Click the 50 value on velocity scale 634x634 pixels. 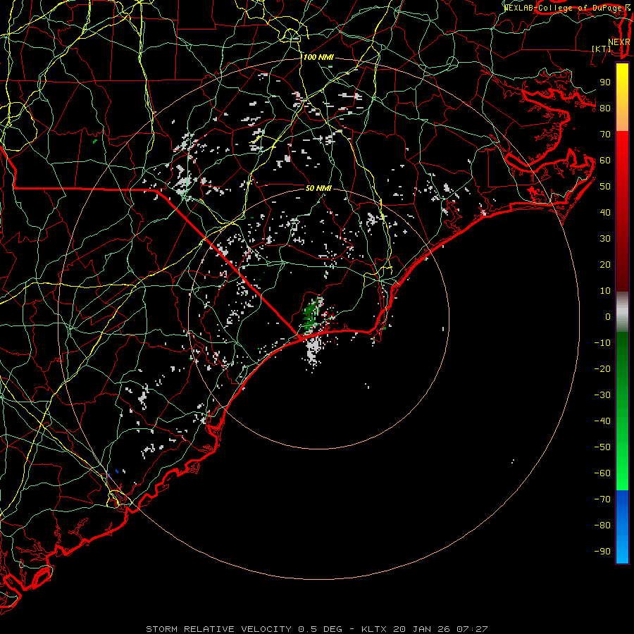pos(605,187)
